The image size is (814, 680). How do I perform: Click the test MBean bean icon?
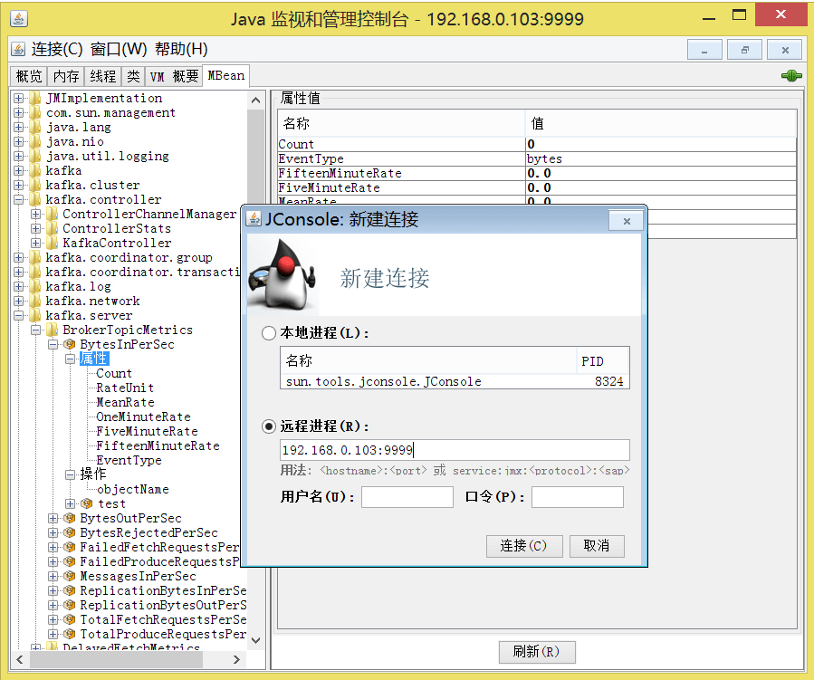[x=87, y=503]
